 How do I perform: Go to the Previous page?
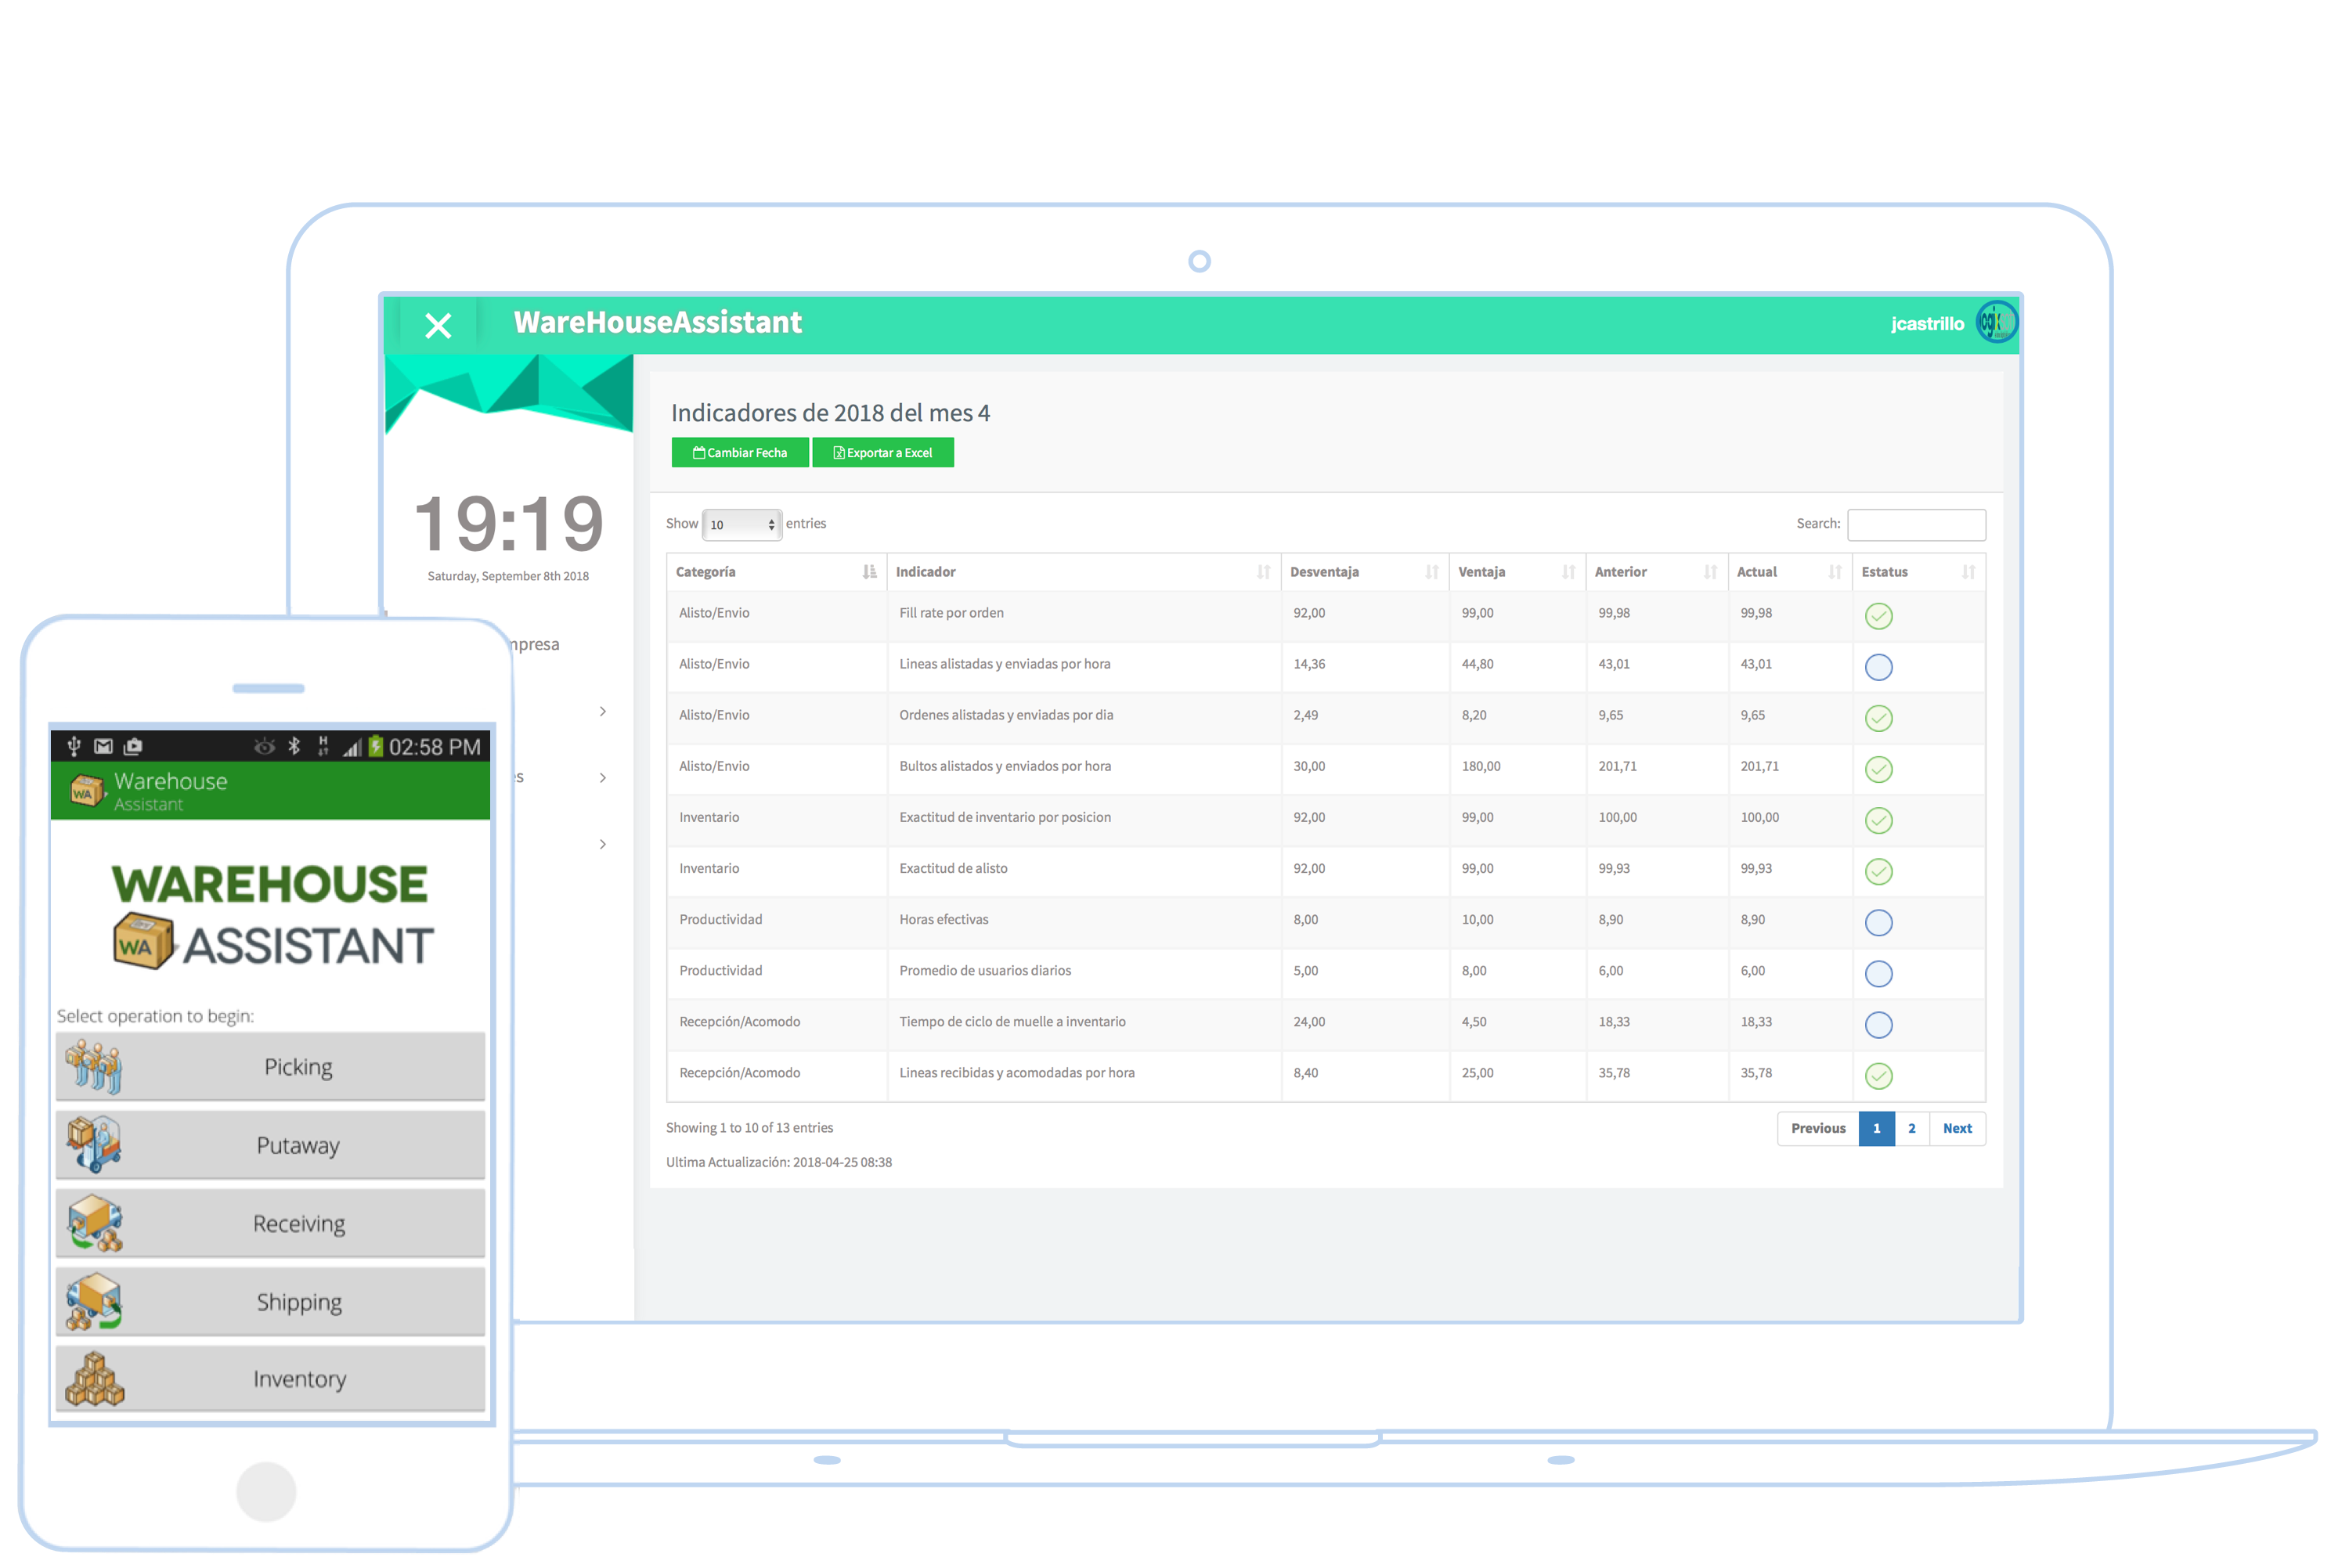point(1818,1128)
